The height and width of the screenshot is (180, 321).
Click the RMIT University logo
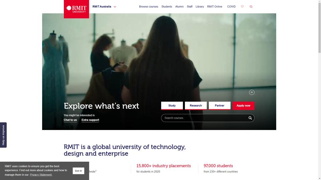[76, 9]
